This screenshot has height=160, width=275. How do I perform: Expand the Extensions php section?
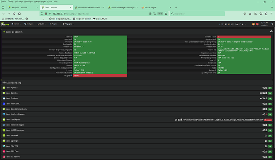click(x=137, y=83)
